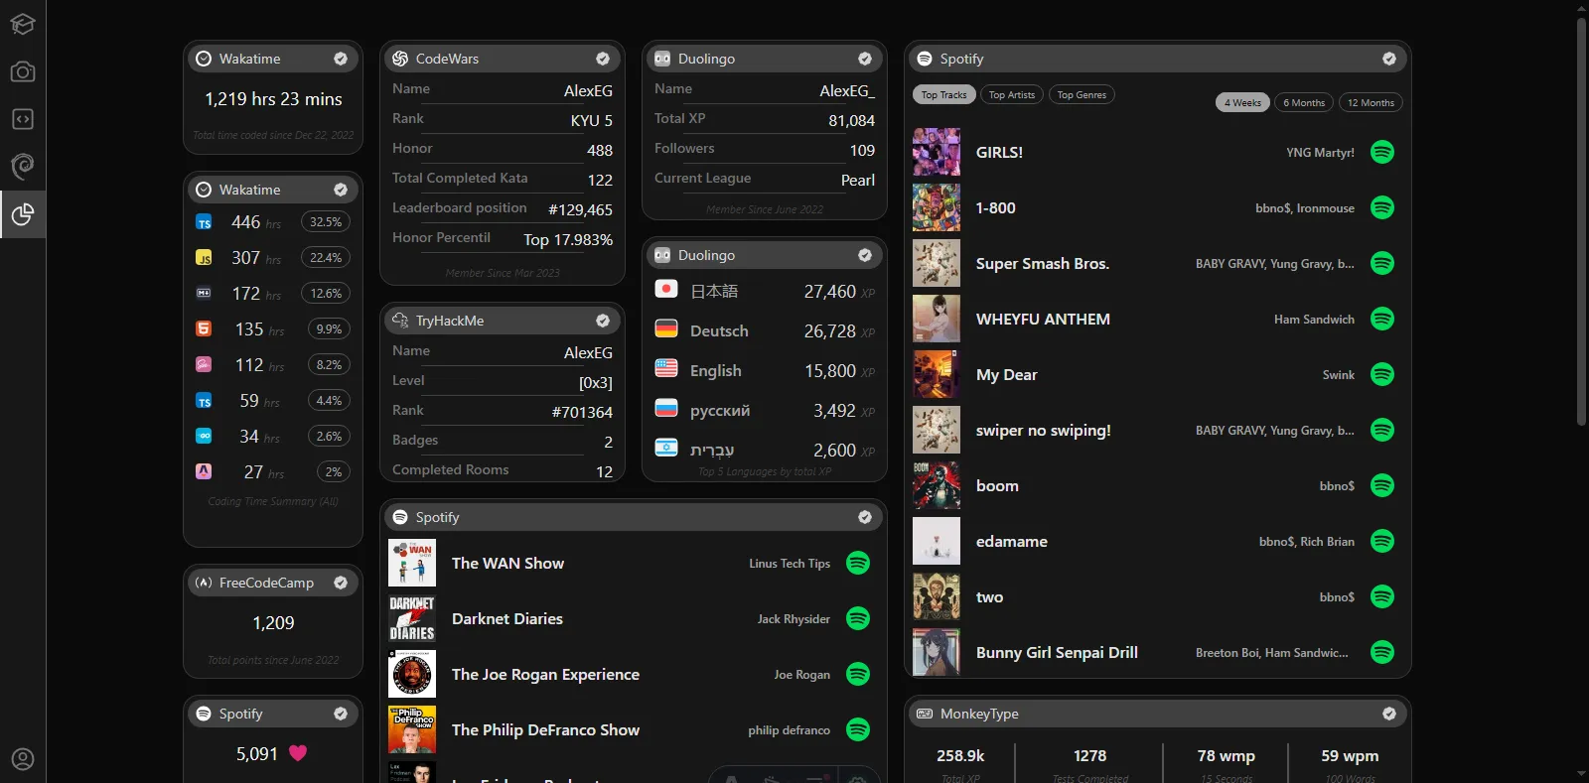Click the Spotify icon for edamame
The image size is (1589, 783).
click(x=1382, y=541)
